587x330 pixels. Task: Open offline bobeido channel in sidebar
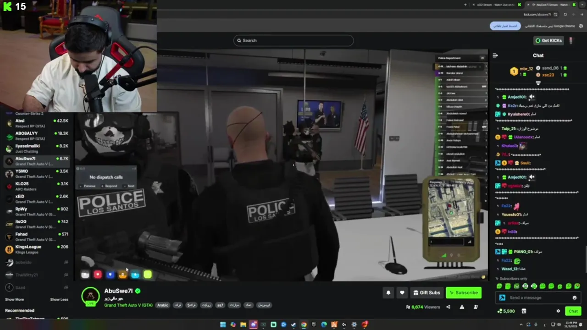[37, 263]
